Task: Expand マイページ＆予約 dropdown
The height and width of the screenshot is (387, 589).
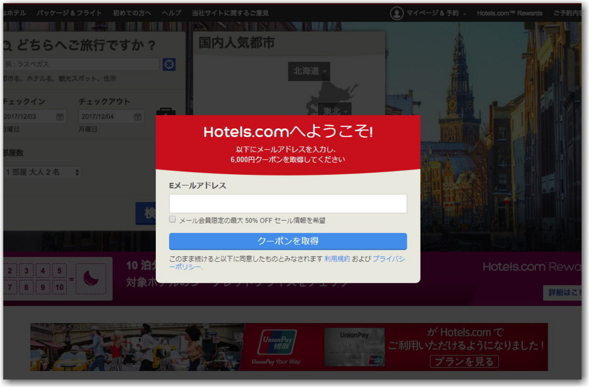Action: coord(437,13)
